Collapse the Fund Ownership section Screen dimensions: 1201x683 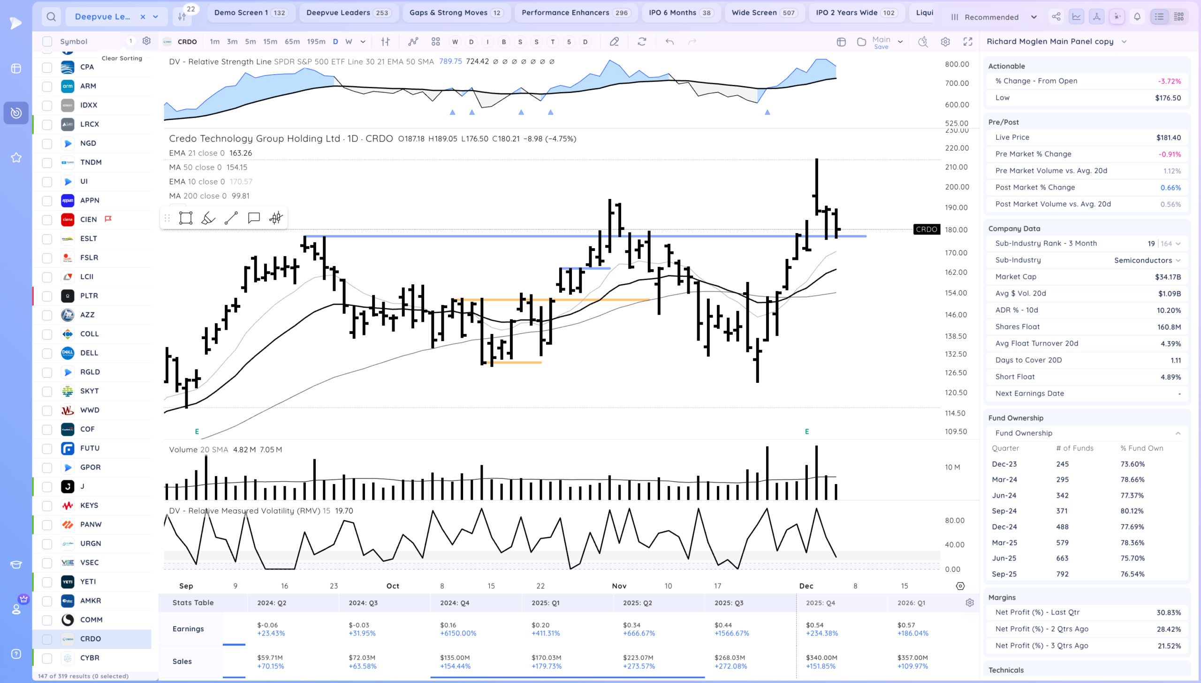point(1178,433)
